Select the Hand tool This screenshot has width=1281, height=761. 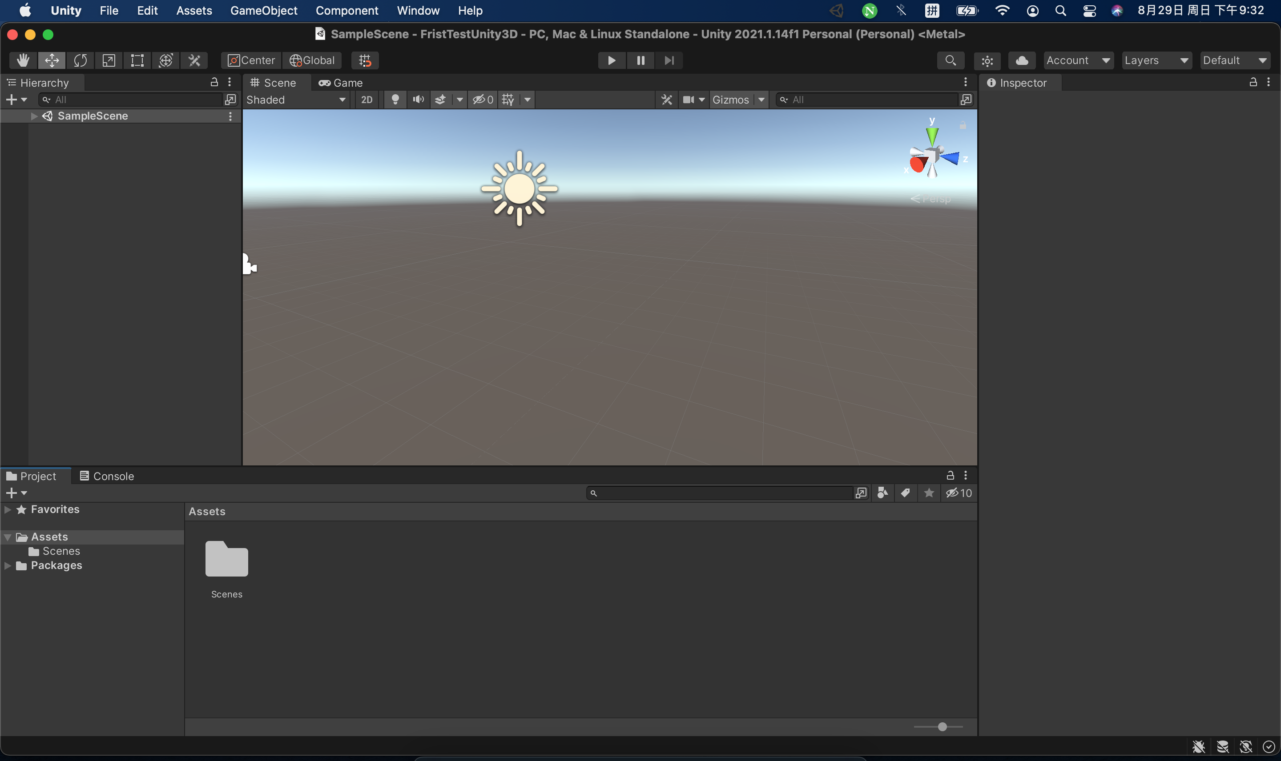[x=23, y=60]
